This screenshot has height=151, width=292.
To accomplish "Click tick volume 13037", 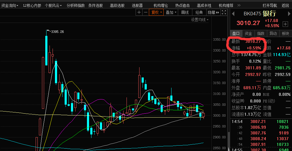I will click(283, 139).
